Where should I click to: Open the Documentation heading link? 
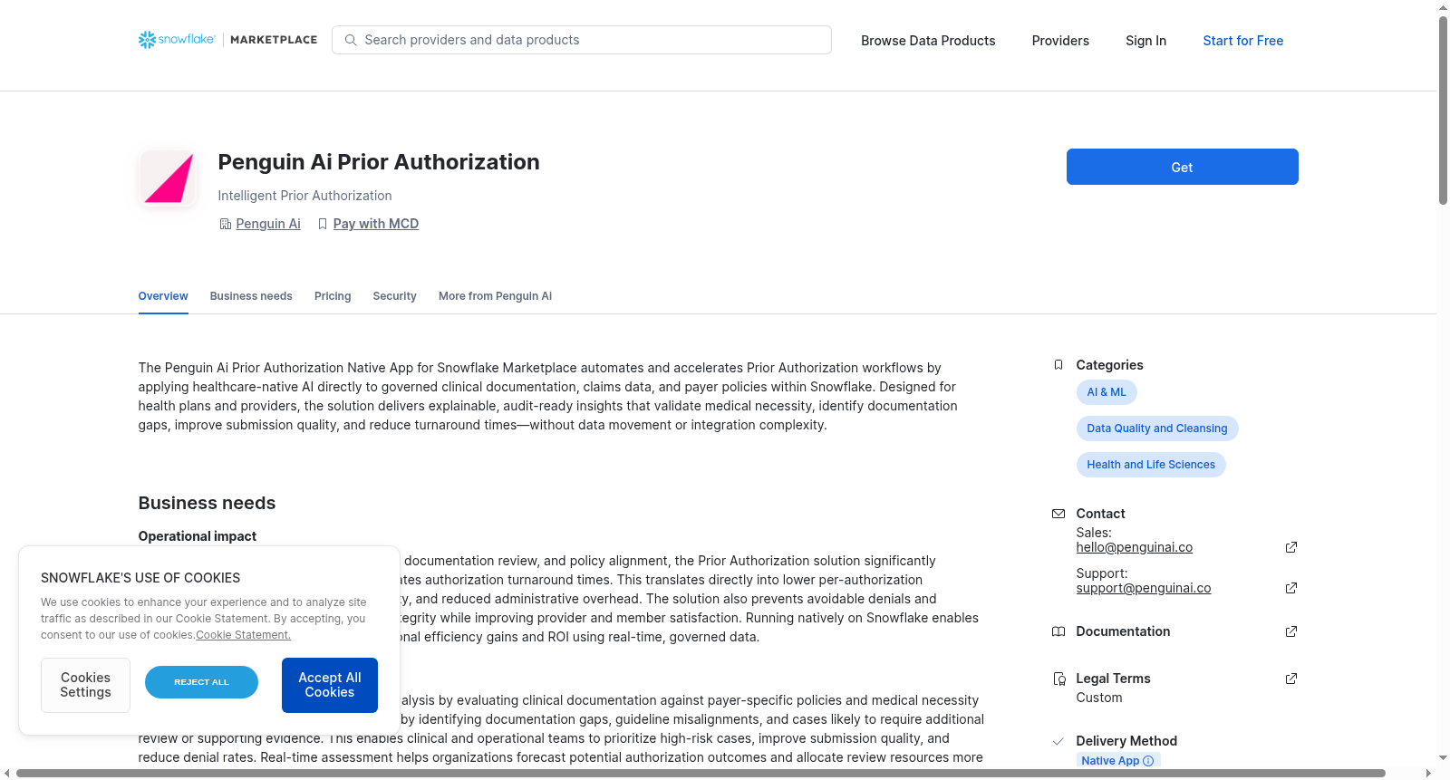(x=1123, y=631)
